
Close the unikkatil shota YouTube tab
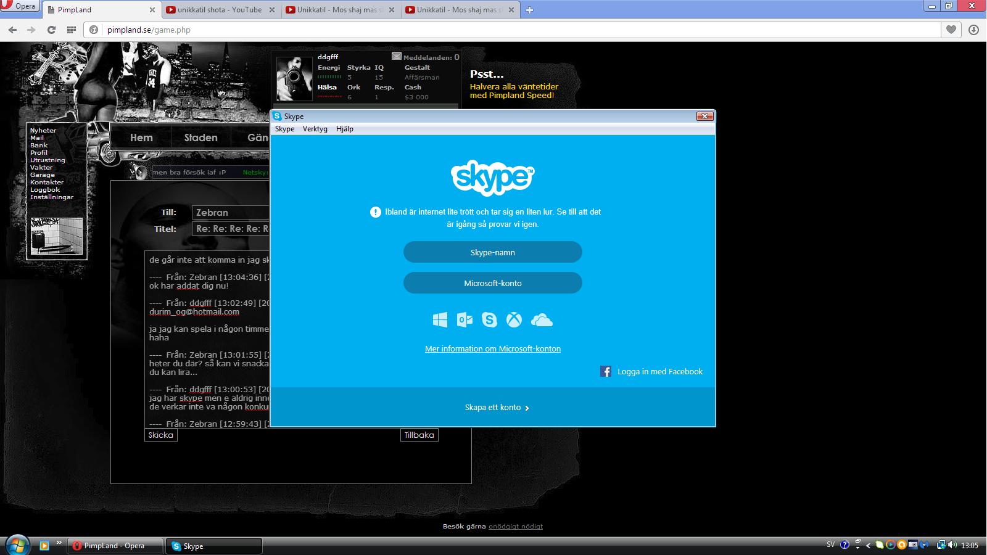pos(272,10)
